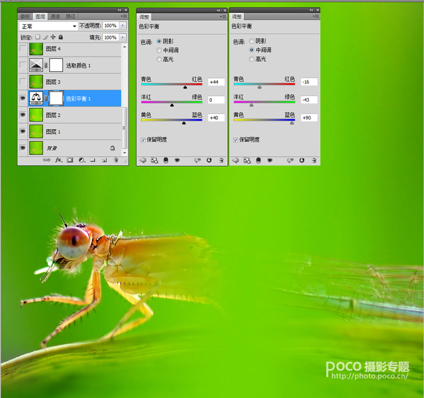Uncheck 保留明度 in the left adjustments panel

[143, 140]
